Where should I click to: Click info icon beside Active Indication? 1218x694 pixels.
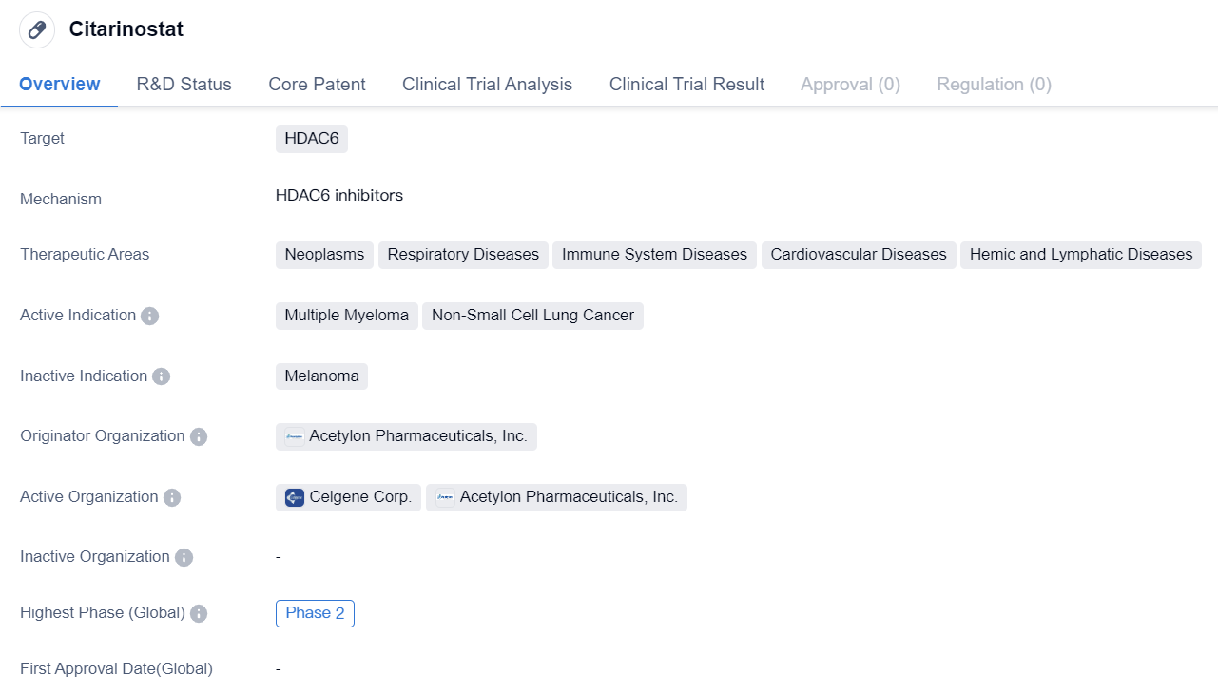click(149, 316)
